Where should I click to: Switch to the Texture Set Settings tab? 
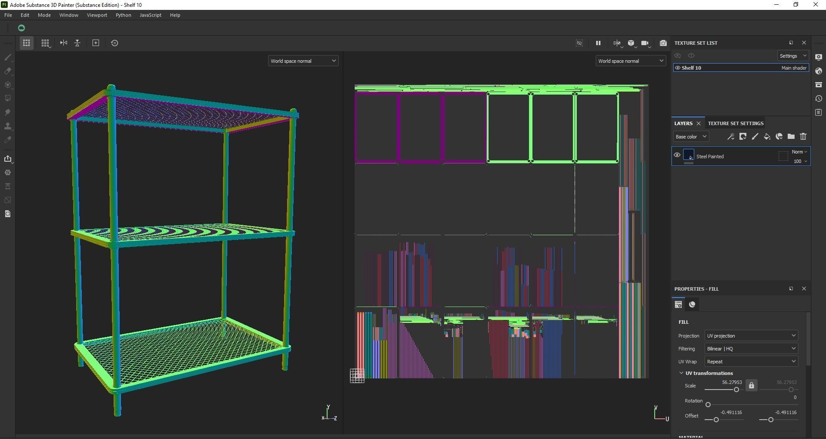736,123
